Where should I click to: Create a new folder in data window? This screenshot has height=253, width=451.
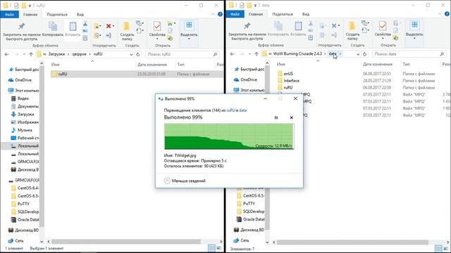(x=352, y=31)
